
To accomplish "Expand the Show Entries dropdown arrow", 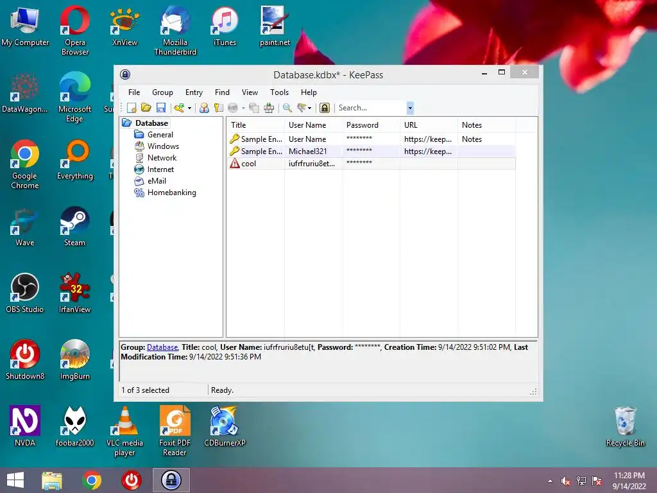I will coord(310,108).
